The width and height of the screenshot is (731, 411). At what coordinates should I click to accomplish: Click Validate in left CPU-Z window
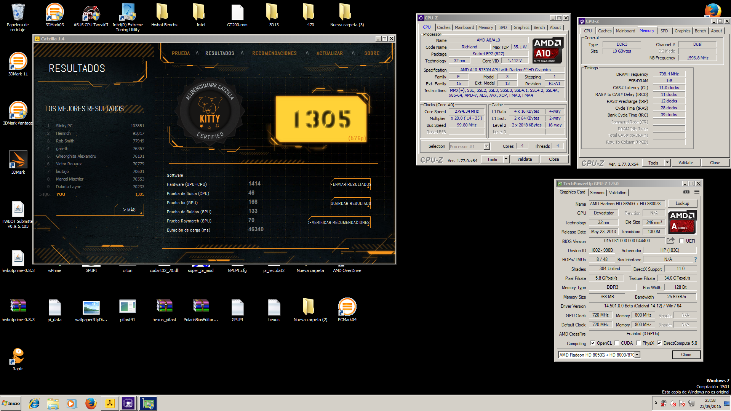click(x=525, y=159)
